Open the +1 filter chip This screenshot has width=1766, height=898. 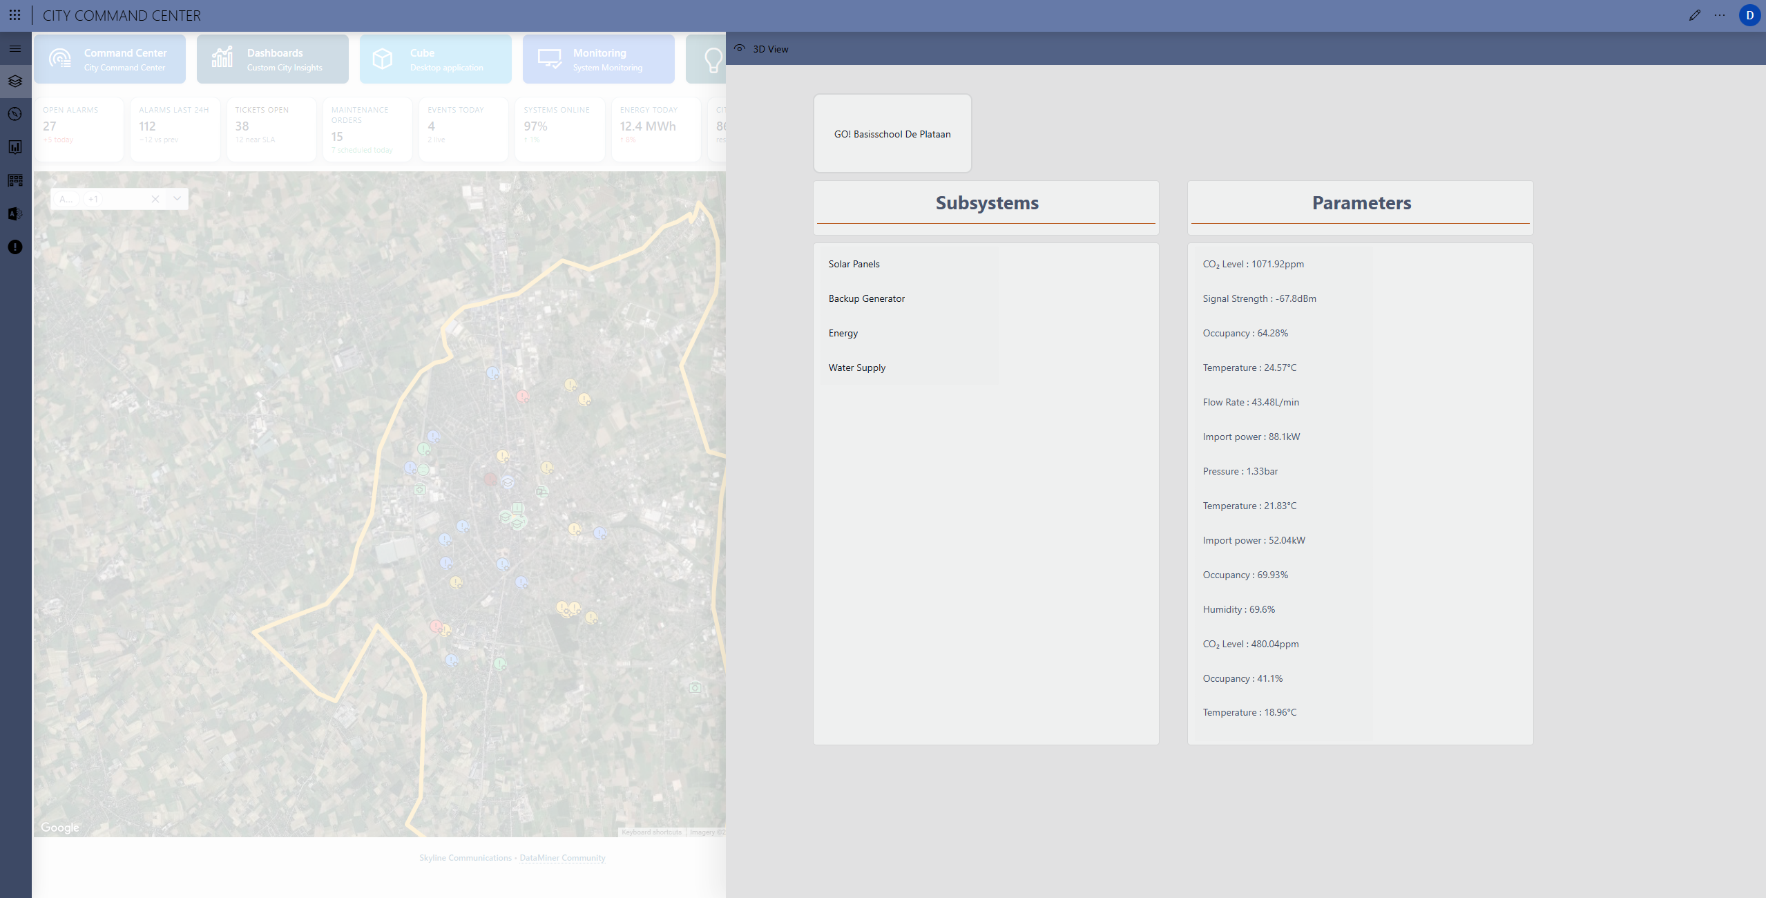(x=93, y=199)
